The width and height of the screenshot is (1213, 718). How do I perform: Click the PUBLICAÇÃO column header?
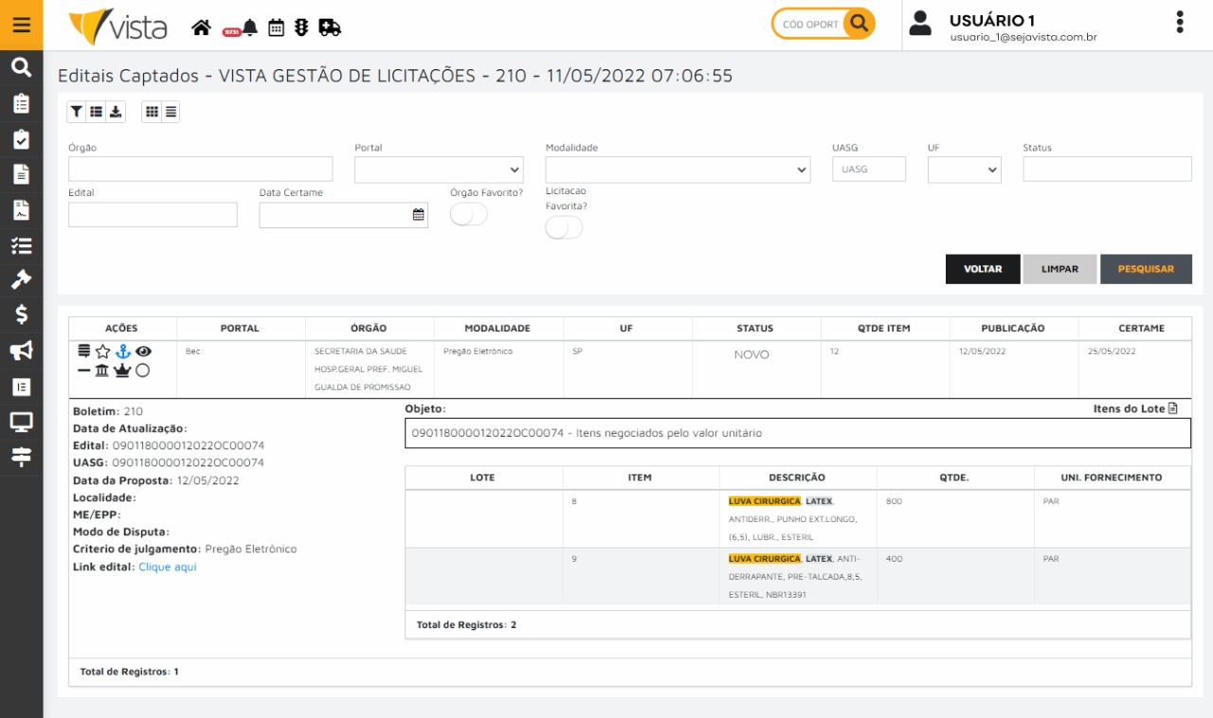pyautogui.click(x=1013, y=328)
